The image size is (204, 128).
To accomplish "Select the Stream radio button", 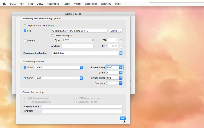I will coord(25,40).
